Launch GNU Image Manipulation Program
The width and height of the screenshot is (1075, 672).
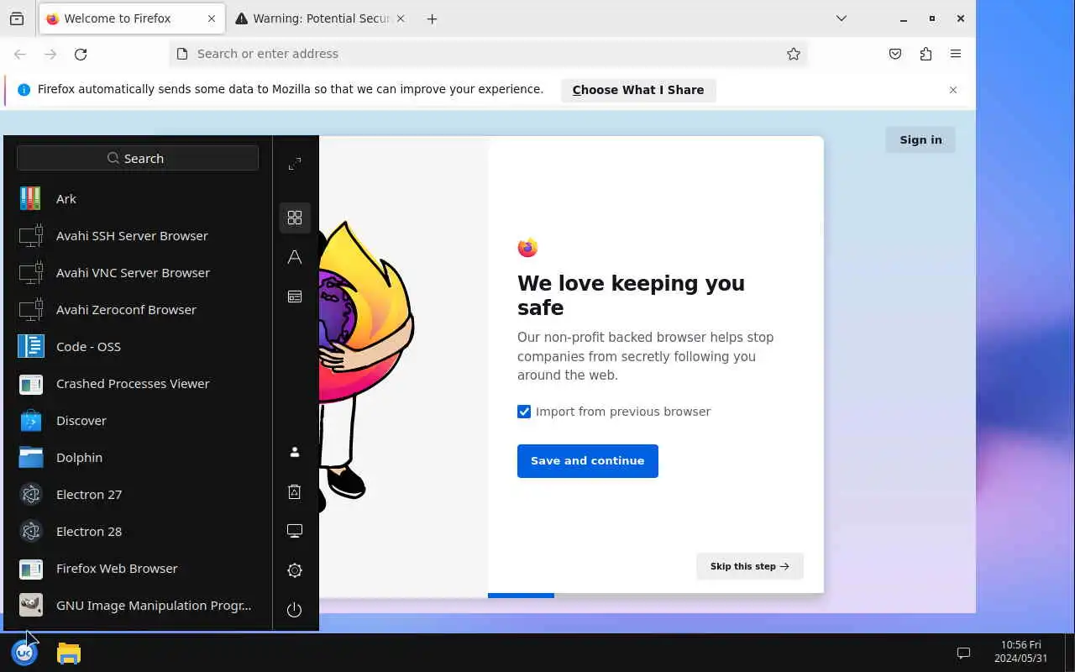(x=138, y=606)
